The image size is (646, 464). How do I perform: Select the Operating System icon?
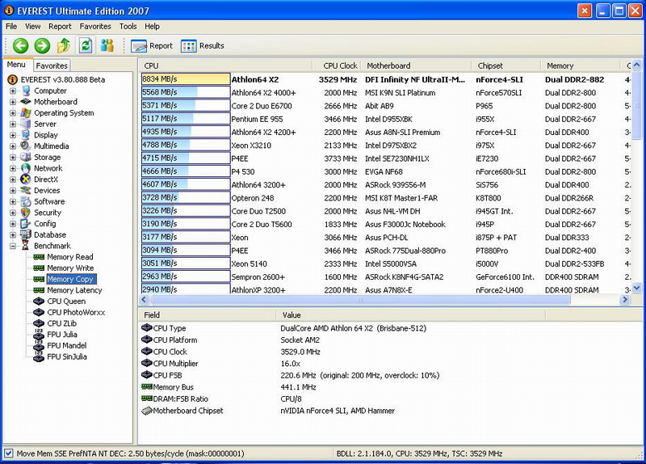(x=26, y=112)
